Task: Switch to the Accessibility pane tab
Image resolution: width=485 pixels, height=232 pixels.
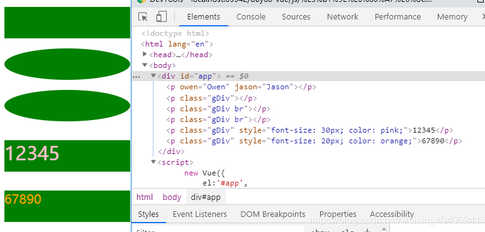Action: (392, 214)
